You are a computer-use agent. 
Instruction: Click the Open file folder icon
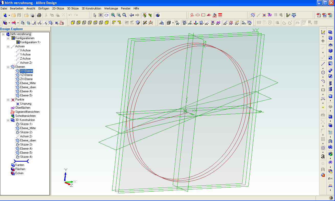14,15
